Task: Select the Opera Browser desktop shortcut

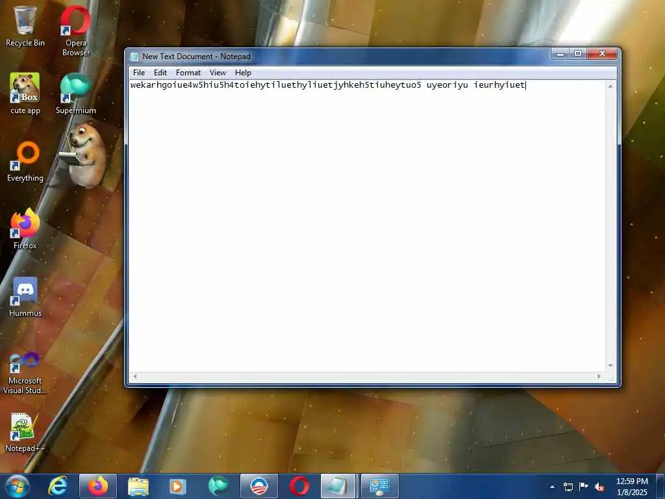Action: point(75,31)
